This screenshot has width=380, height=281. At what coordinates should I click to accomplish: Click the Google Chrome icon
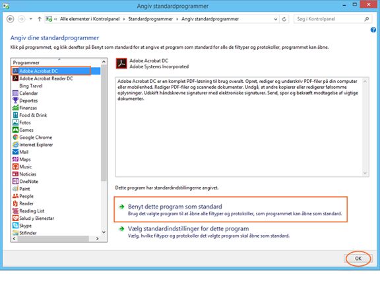(x=15, y=138)
